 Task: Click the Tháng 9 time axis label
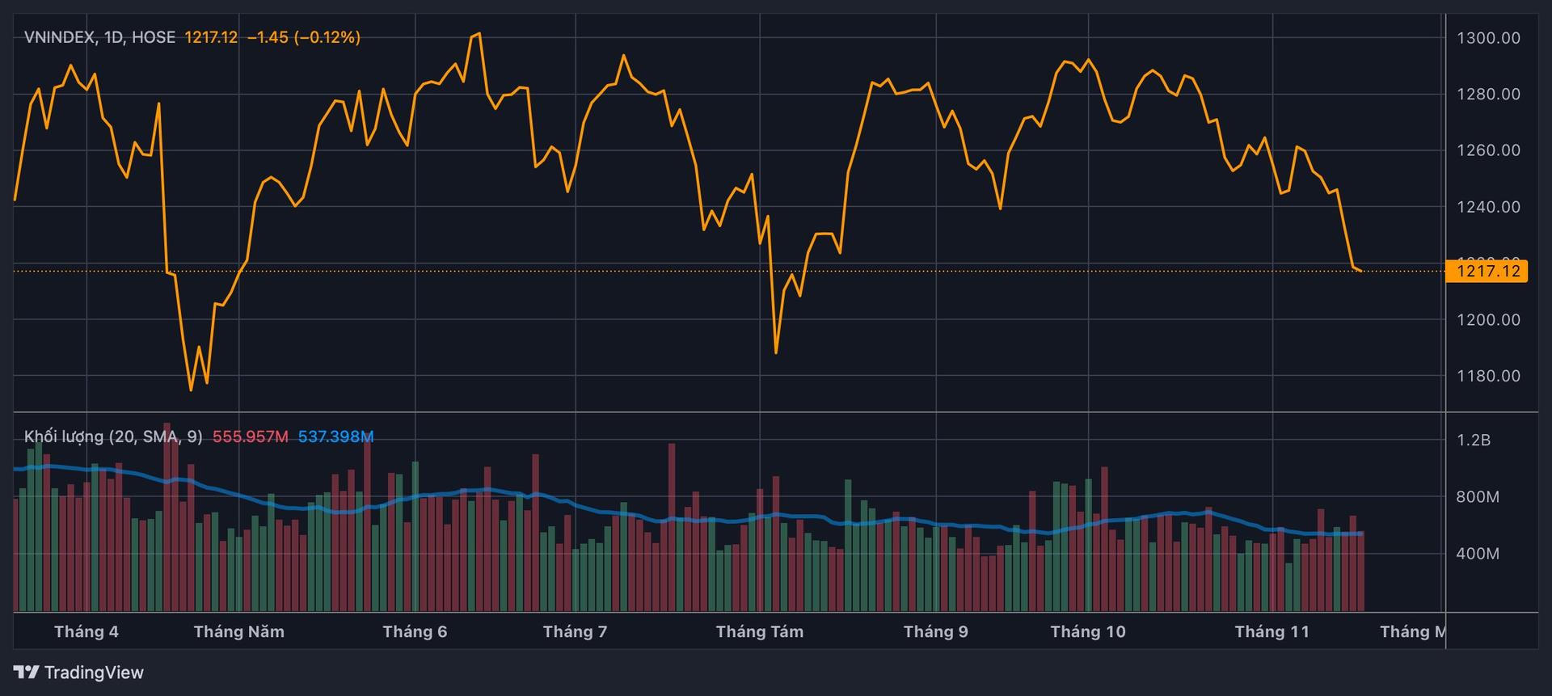(935, 631)
